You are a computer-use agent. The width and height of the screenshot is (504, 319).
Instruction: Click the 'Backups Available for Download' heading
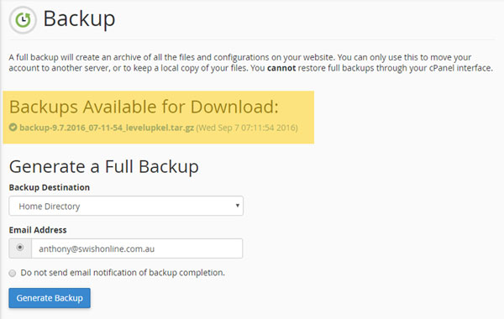tap(144, 107)
